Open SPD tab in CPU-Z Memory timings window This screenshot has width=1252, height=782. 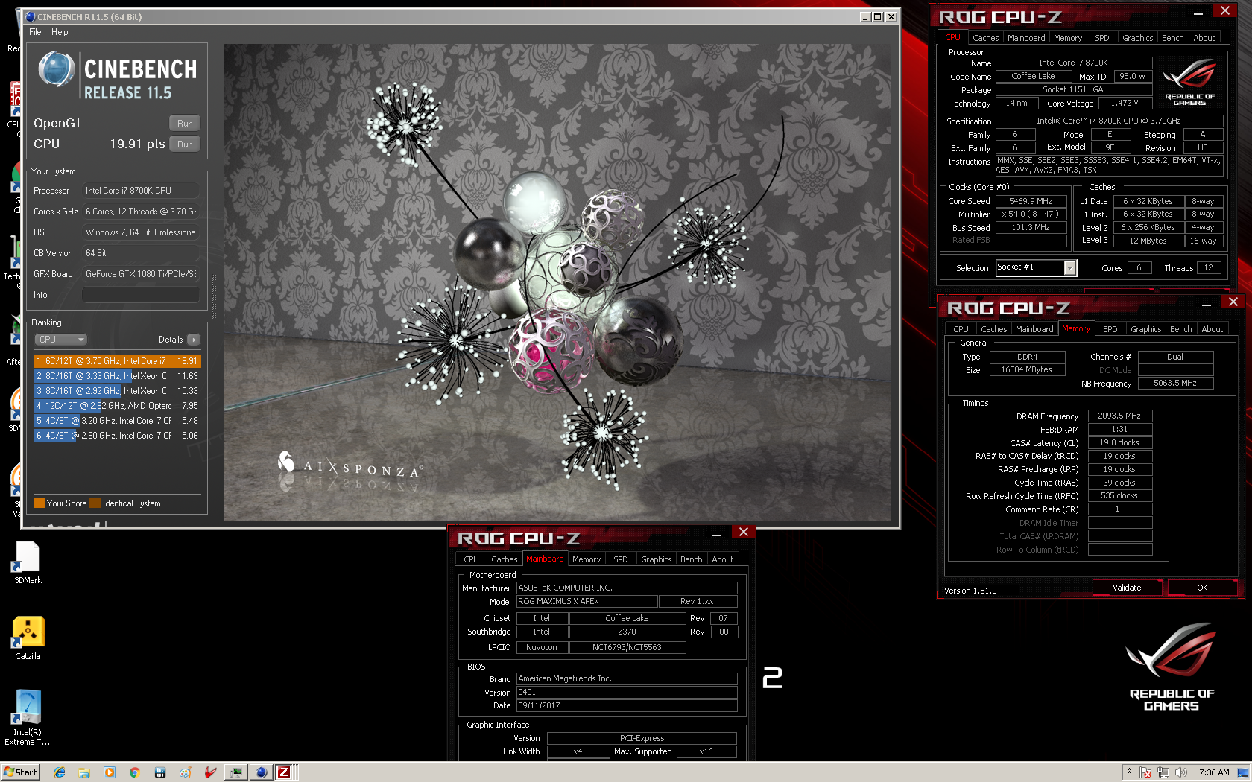[x=1110, y=329]
